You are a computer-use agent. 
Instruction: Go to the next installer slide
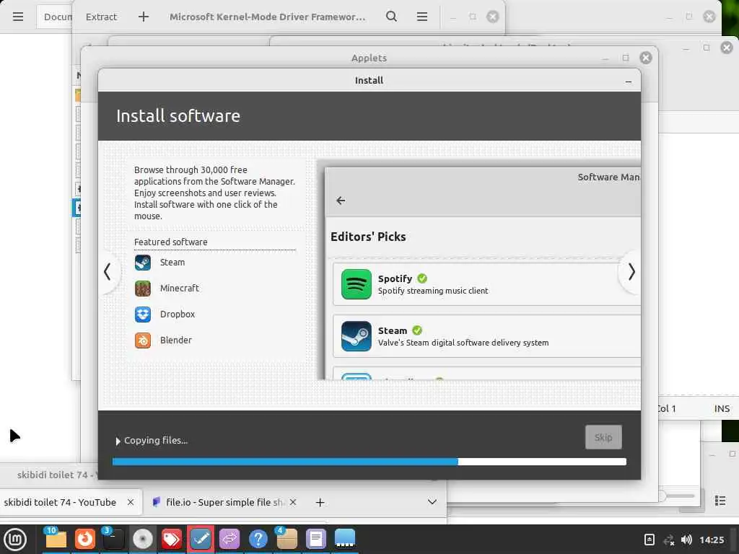tap(631, 272)
